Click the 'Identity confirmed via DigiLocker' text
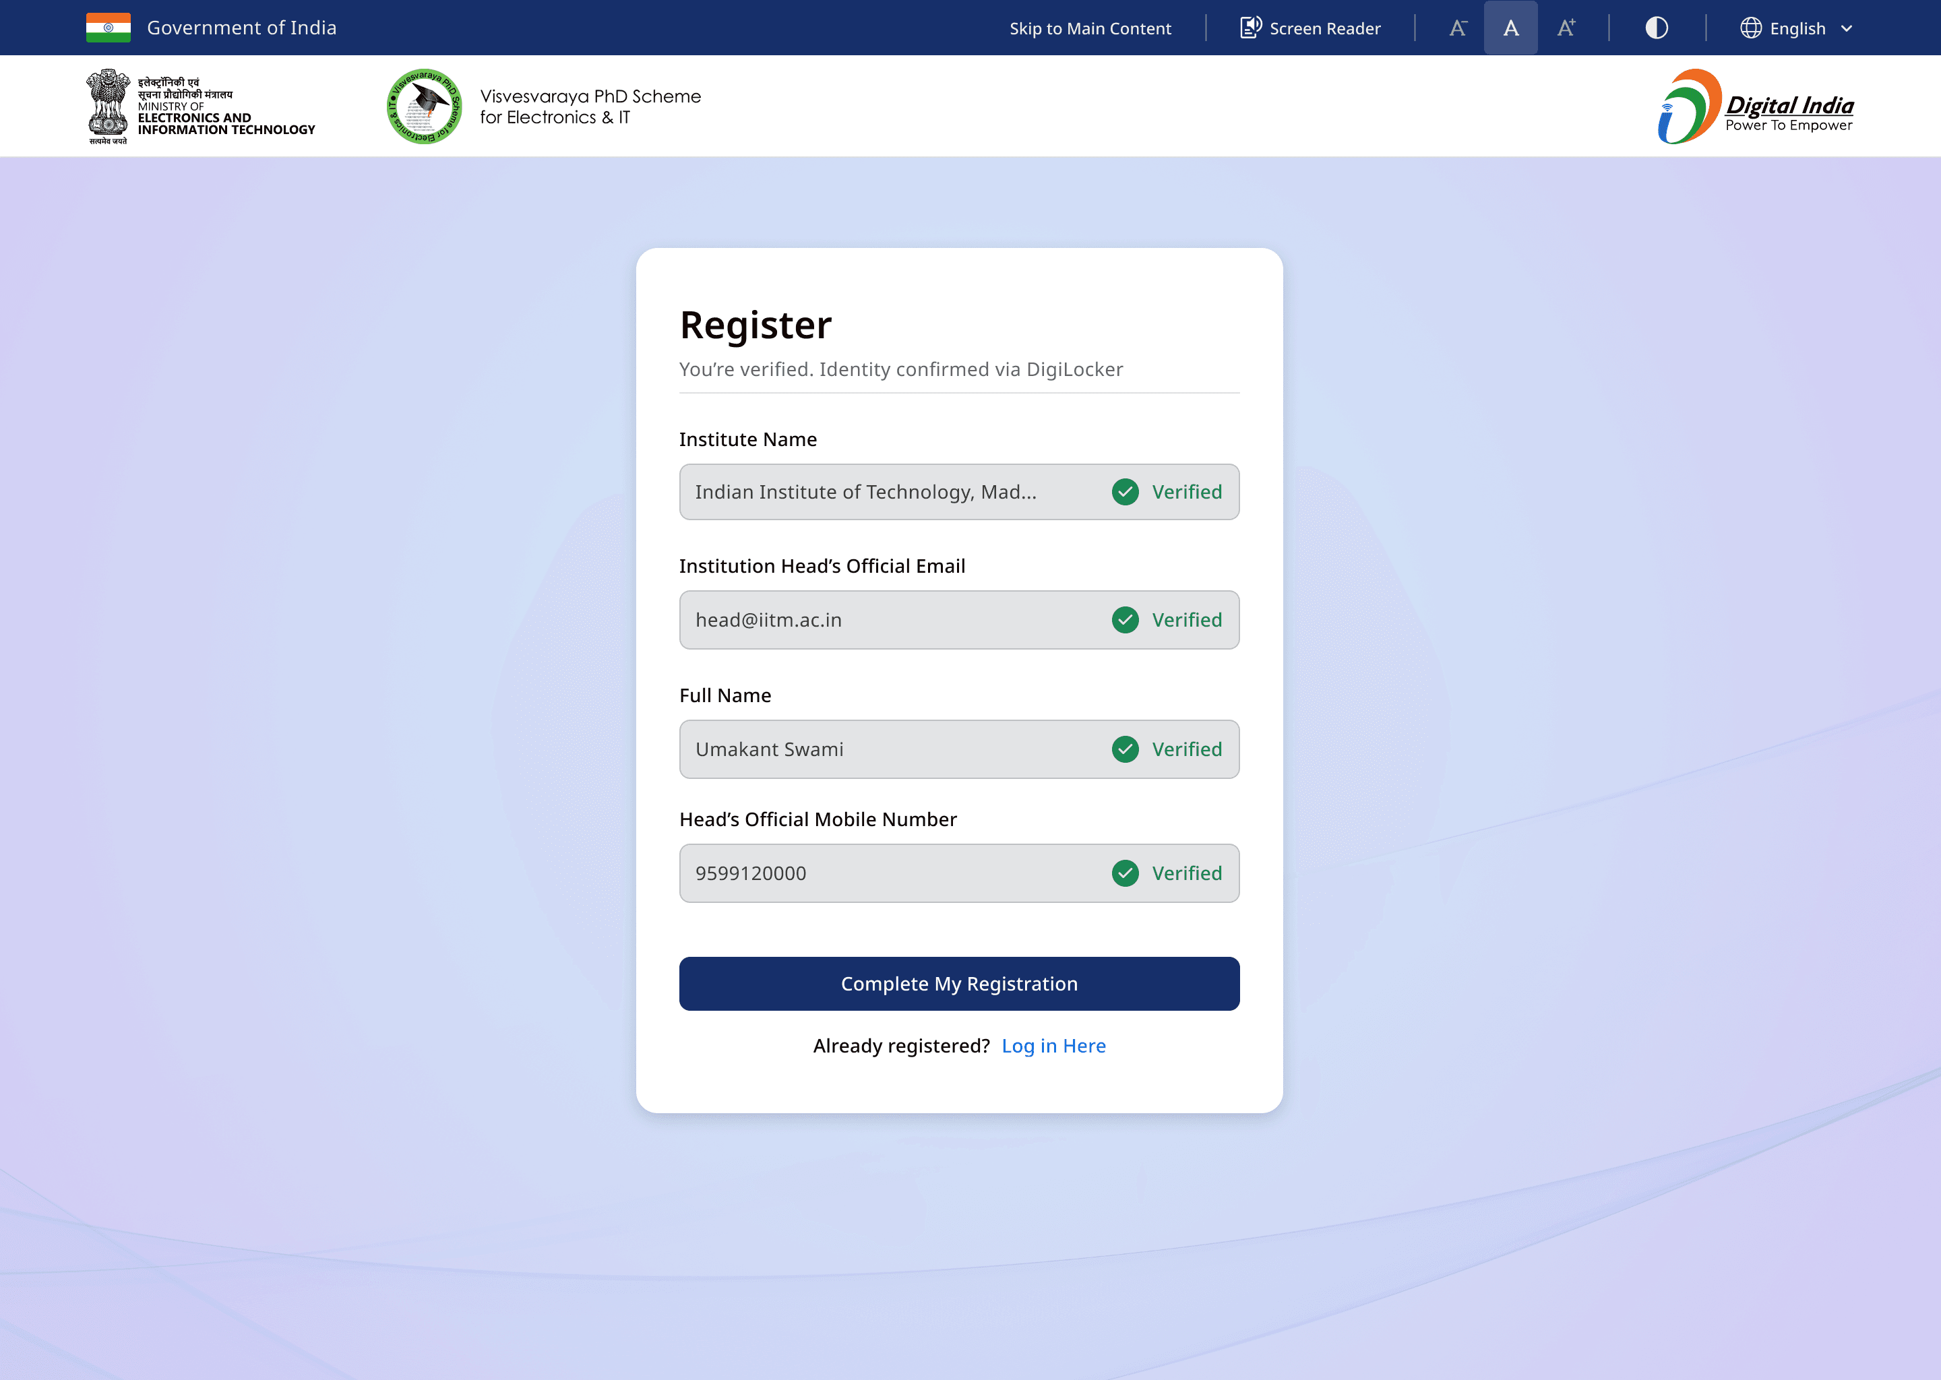This screenshot has width=1941, height=1380. 971,370
